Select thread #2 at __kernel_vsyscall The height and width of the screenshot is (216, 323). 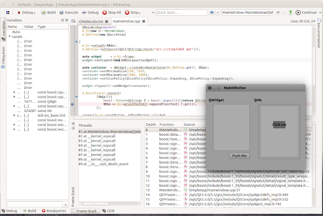point(110,136)
